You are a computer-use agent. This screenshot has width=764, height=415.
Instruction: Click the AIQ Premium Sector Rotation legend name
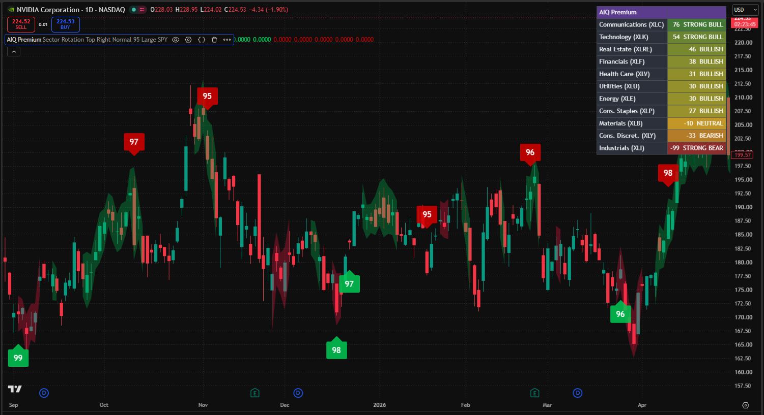(87, 40)
